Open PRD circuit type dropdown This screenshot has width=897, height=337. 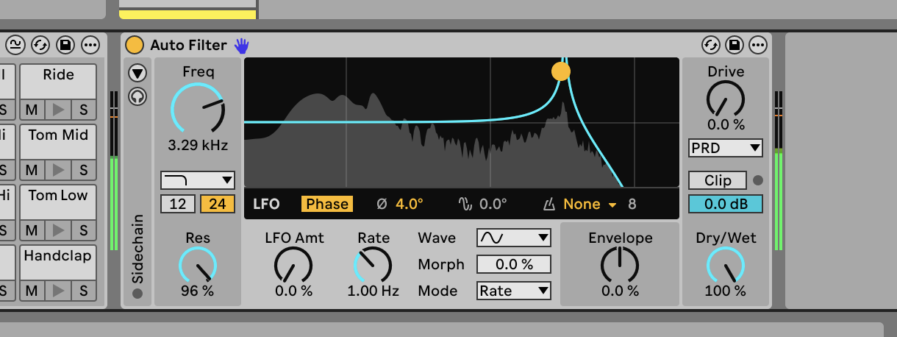726,148
